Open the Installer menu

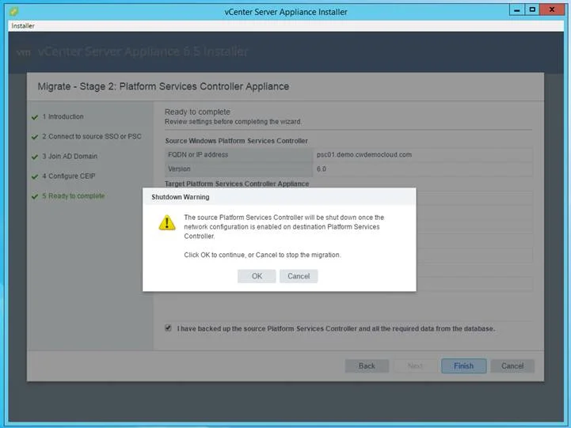[x=23, y=26]
